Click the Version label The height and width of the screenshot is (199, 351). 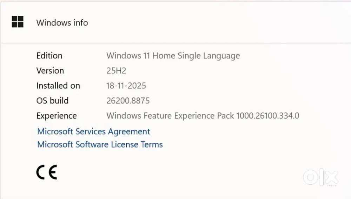click(50, 71)
